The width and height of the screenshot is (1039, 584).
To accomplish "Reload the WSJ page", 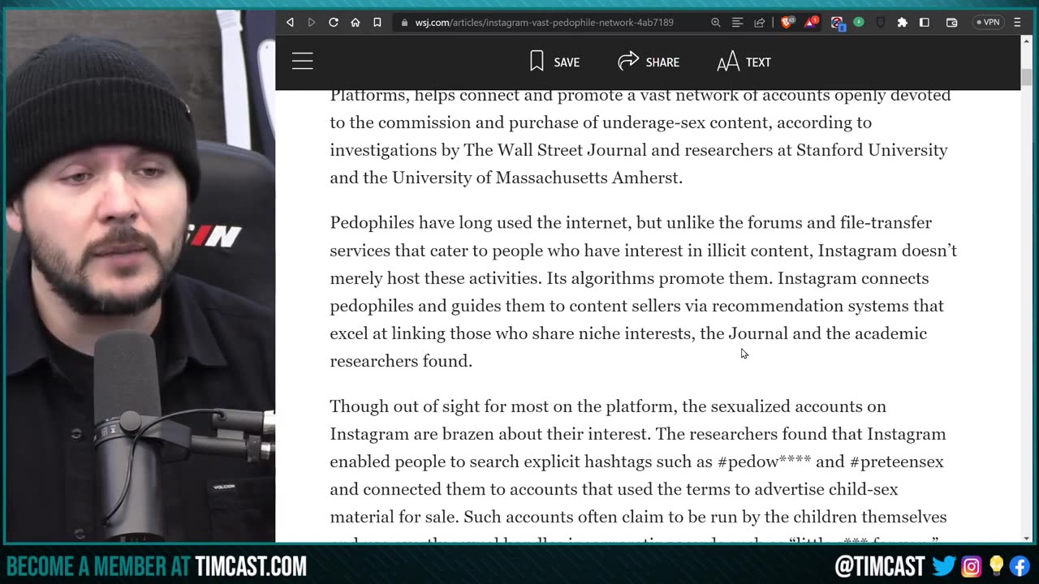I will [333, 23].
